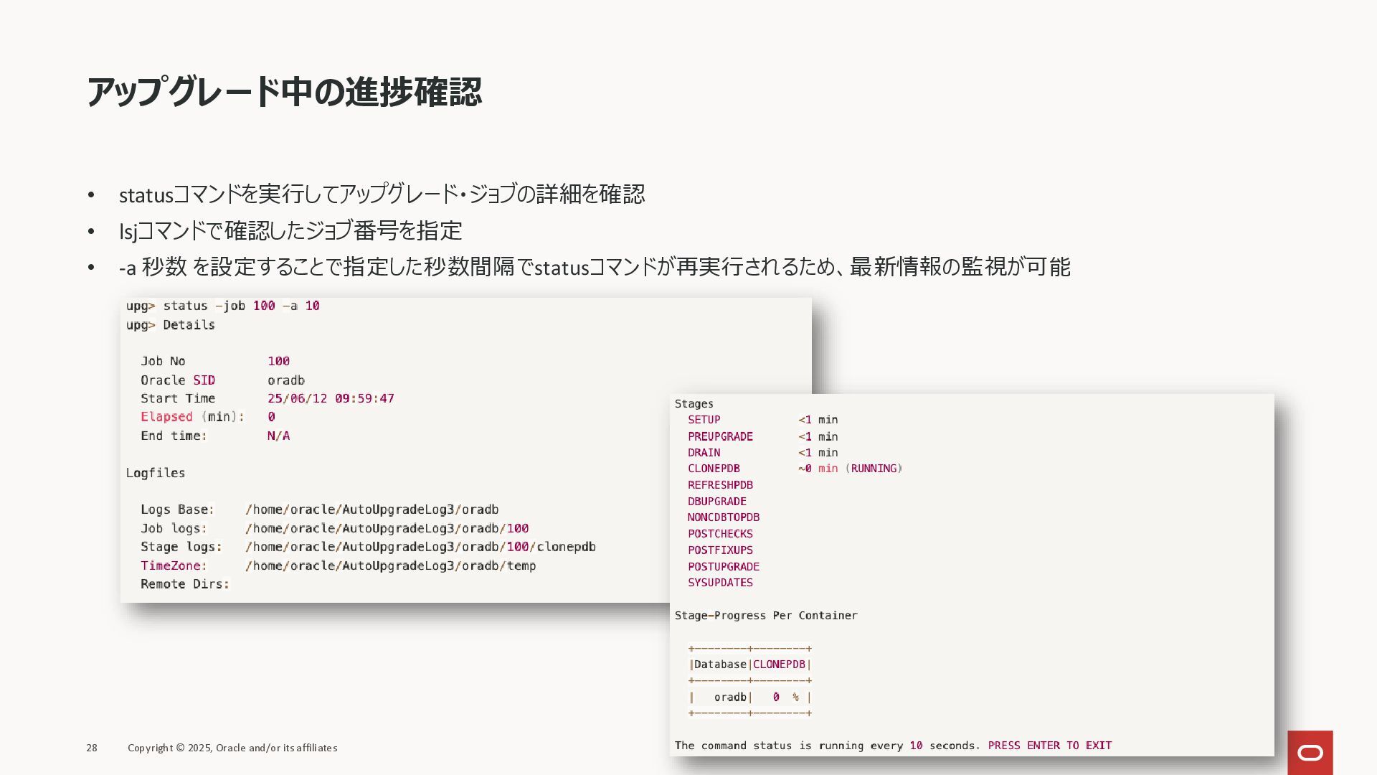Viewport: 1377px width, 775px height.
Task: Click the Job No value 100
Action: pyautogui.click(x=278, y=361)
